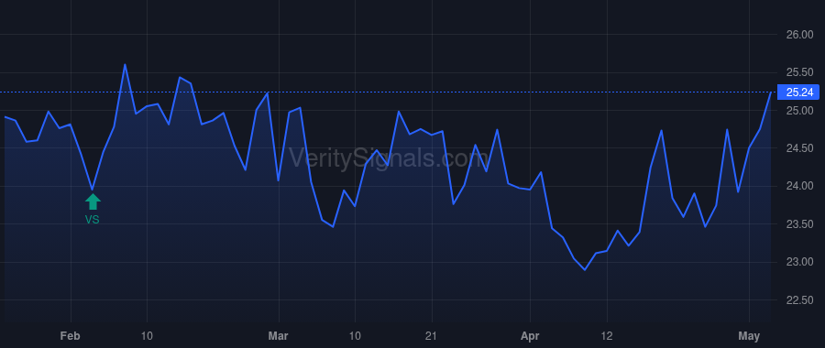Click the 25.00 price axis label
The width and height of the screenshot is (825, 348).
799,111
